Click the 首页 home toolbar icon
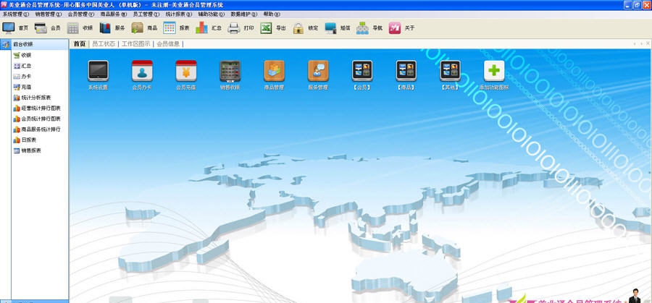The image size is (652, 303). click(9, 27)
